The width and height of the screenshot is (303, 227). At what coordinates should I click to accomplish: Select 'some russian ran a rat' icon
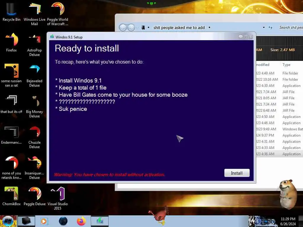coord(12,75)
